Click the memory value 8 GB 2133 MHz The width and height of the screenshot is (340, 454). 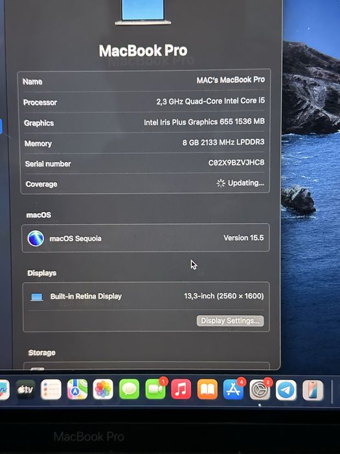click(x=223, y=142)
